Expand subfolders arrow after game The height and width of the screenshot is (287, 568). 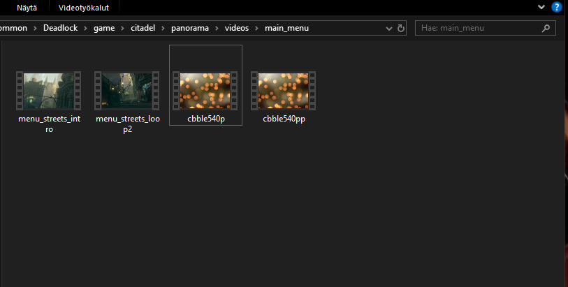(x=123, y=28)
